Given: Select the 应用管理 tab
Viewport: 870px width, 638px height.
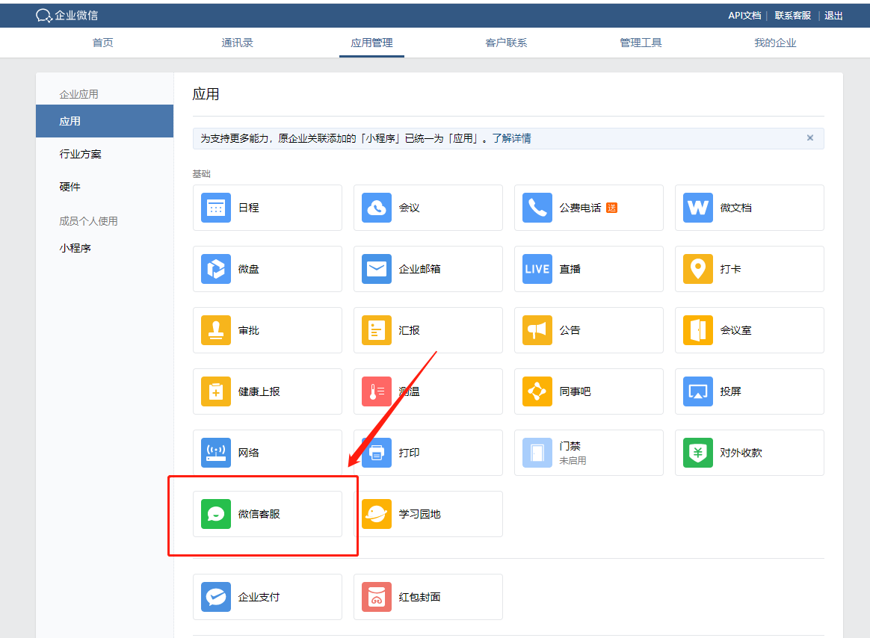Looking at the screenshot, I should coord(371,43).
